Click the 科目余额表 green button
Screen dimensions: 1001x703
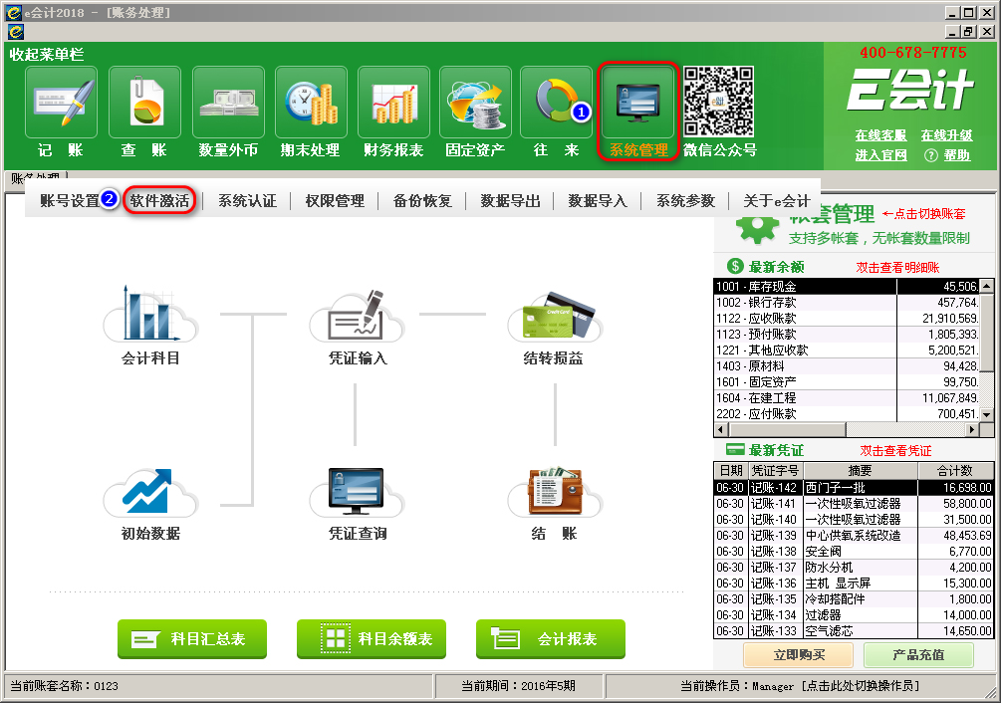tap(372, 638)
